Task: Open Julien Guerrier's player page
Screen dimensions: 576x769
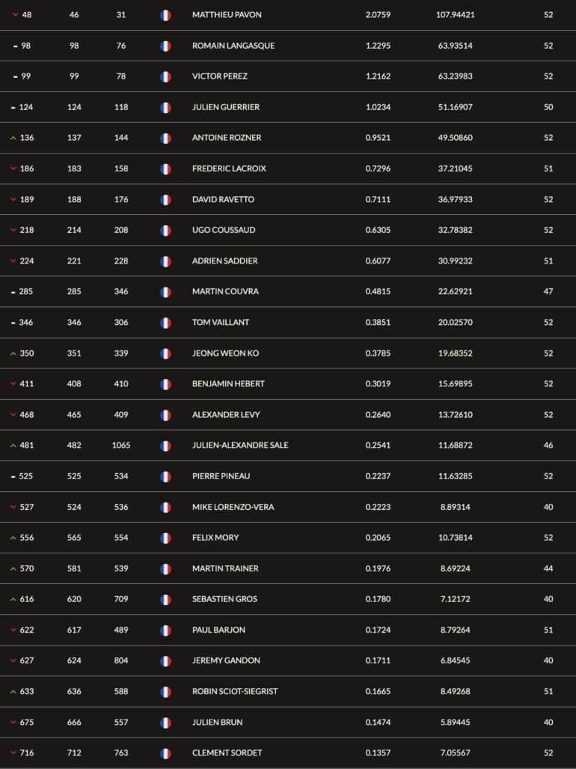Action: tap(226, 107)
